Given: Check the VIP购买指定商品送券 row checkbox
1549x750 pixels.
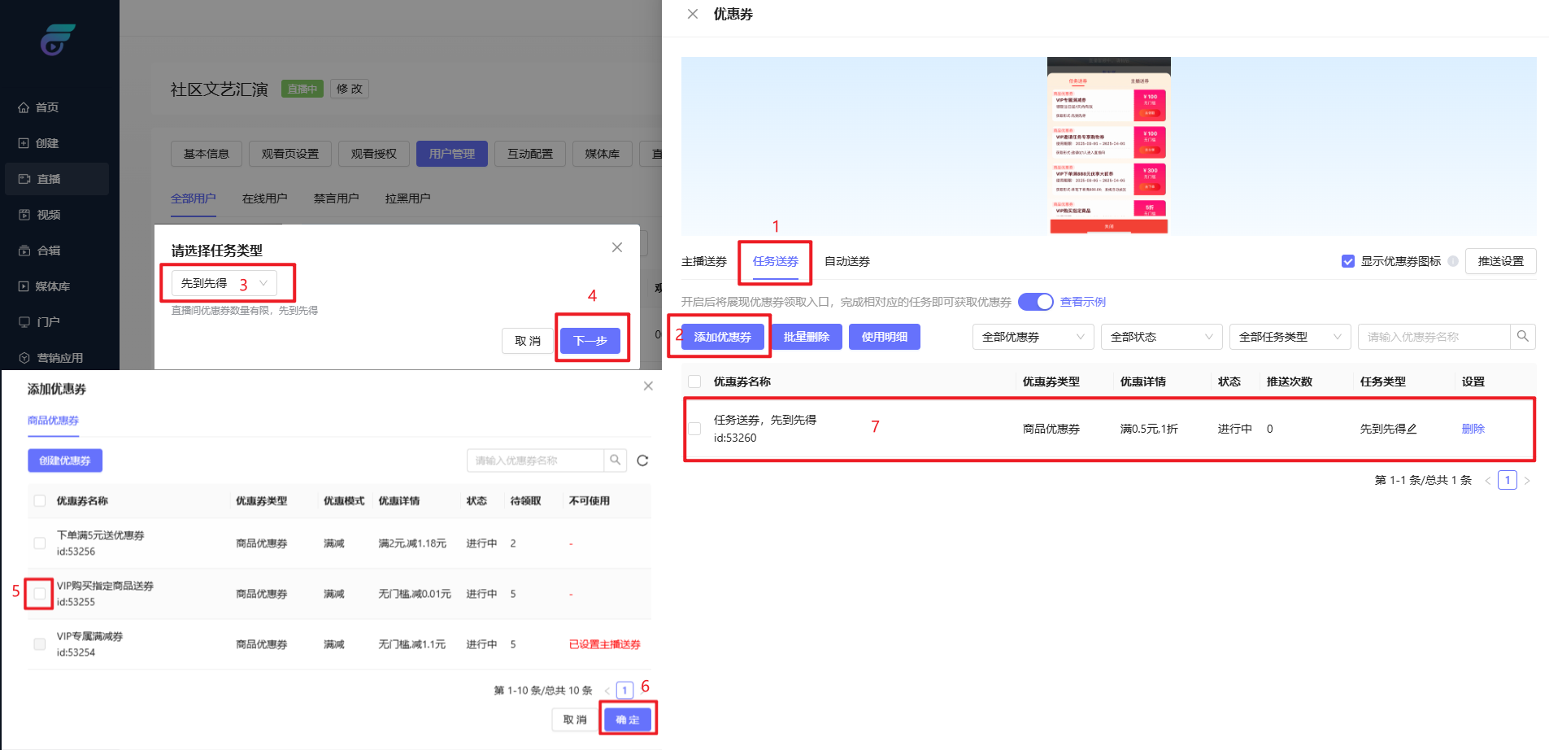Looking at the screenshot, I should [39, 594].
